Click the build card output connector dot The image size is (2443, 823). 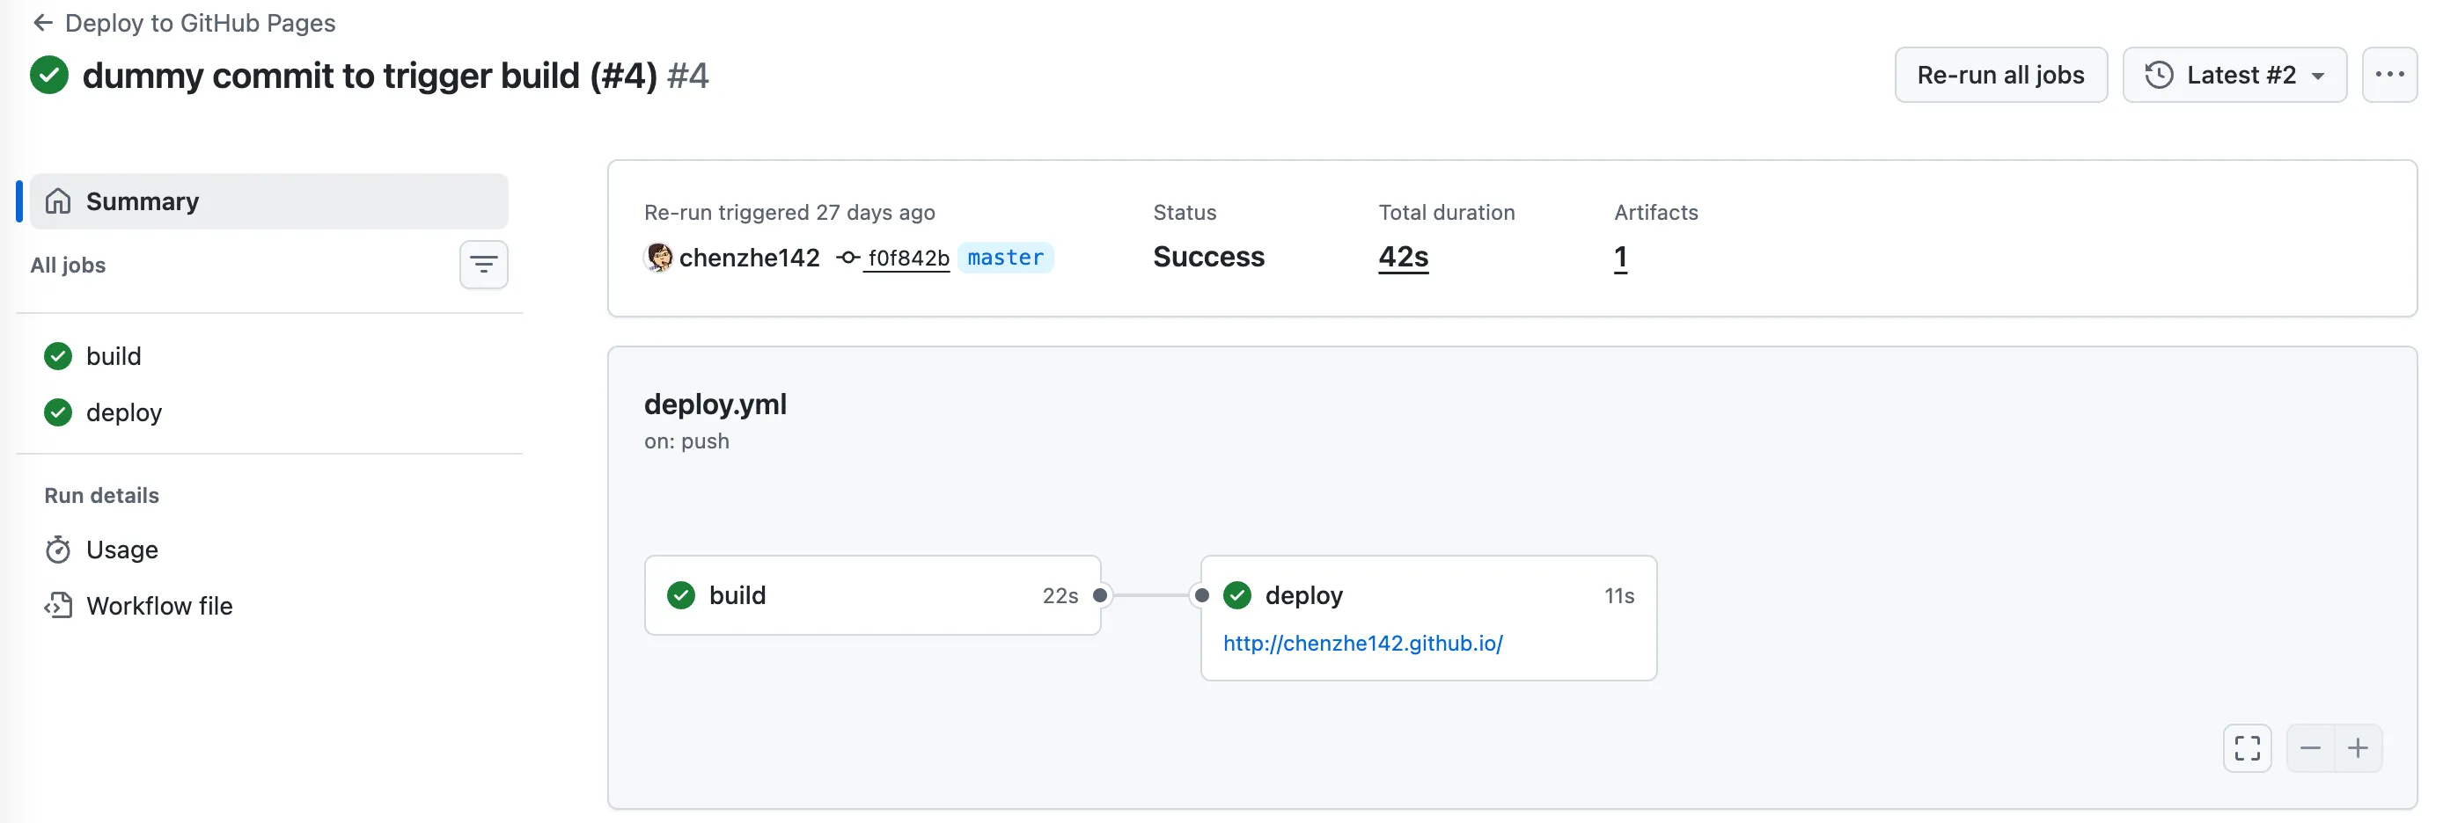(1100, 595)
